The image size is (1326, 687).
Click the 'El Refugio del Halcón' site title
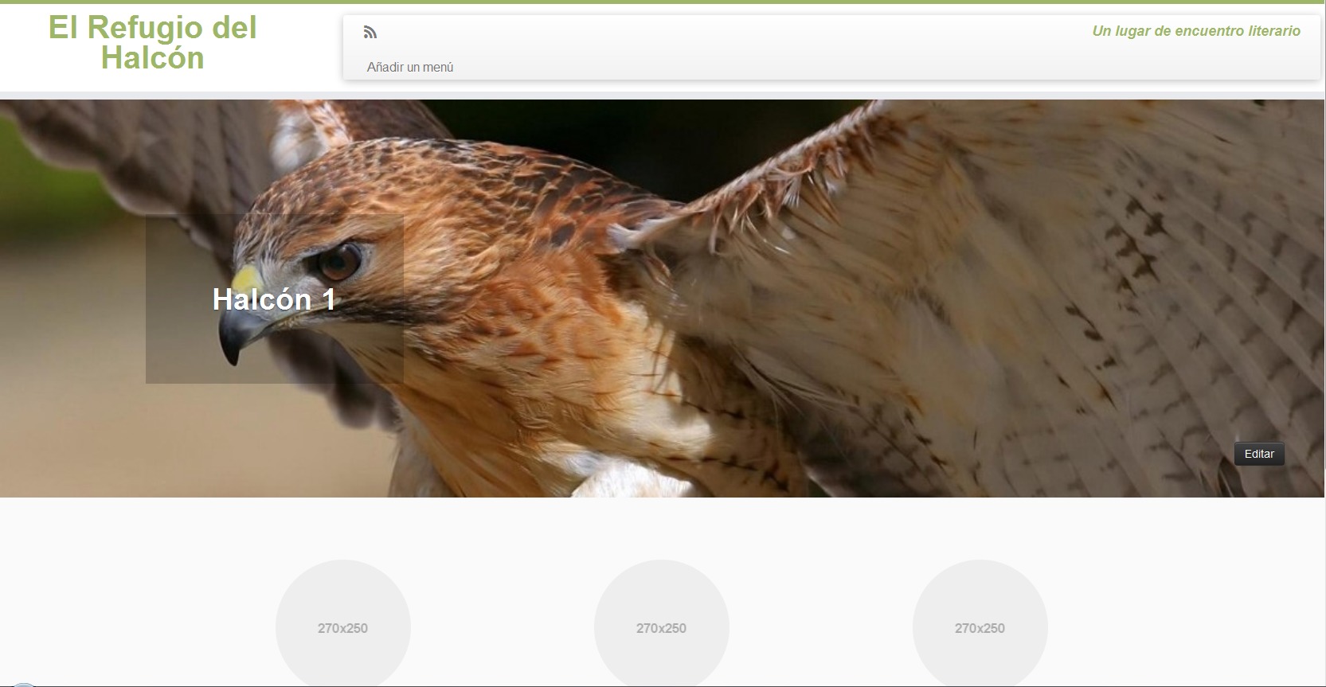point(153,43)
